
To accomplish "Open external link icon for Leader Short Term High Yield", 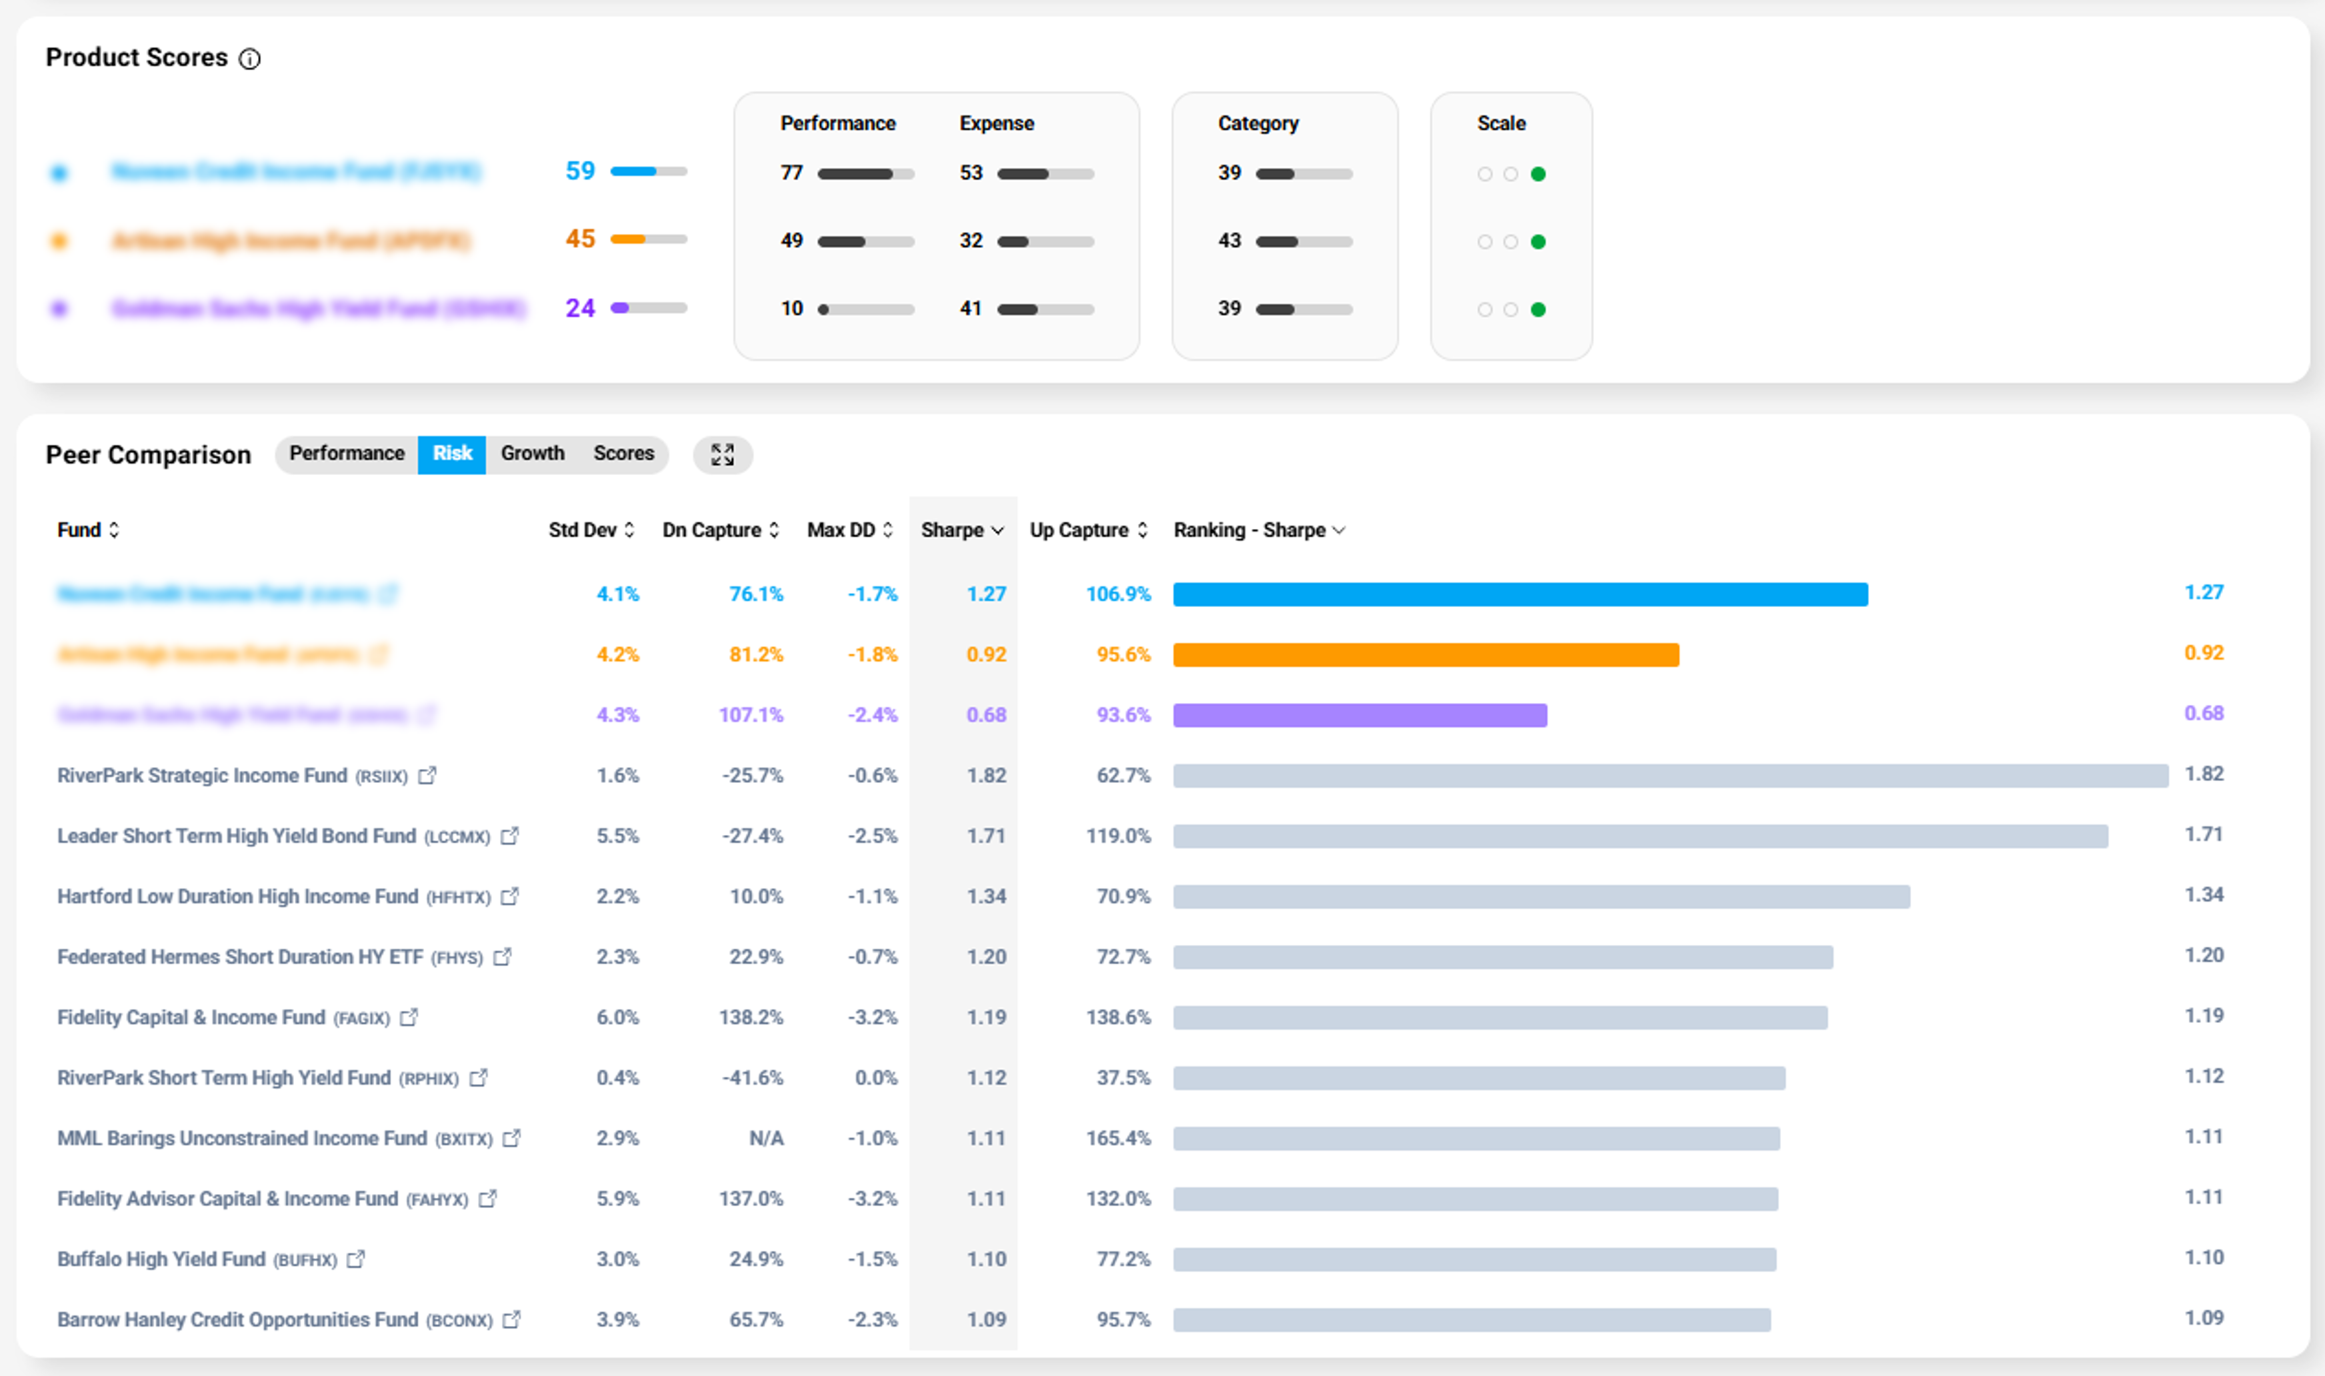I will coord(509,836).
